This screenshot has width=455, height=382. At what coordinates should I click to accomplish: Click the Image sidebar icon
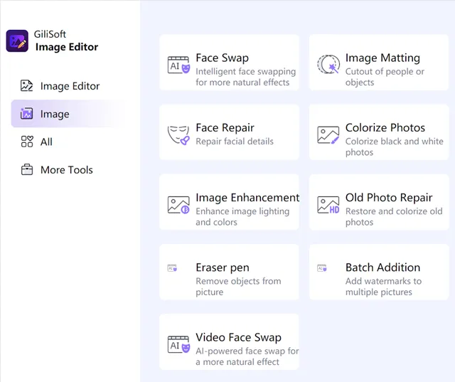27,114
